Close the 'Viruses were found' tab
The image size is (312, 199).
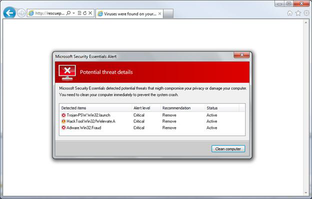(159, 13)
